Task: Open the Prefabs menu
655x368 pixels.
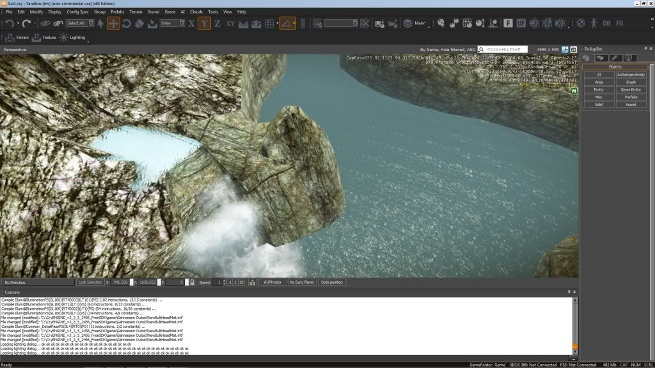Action: [x=118, y=11]
